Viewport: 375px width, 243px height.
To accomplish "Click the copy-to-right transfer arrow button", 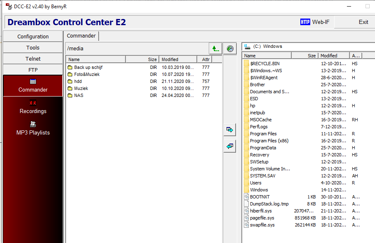I will [230, 130].
